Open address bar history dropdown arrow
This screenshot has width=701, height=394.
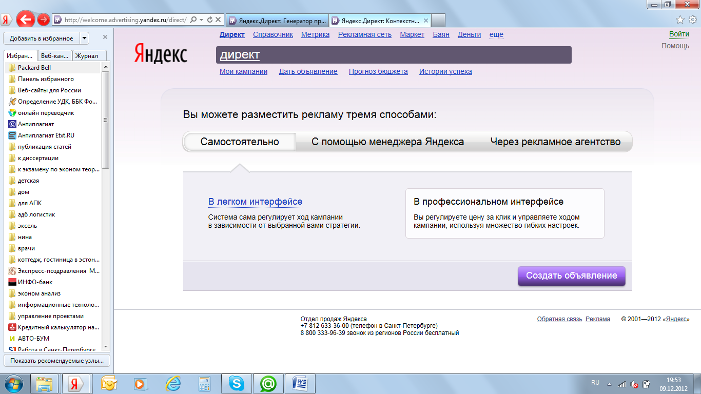pyautogui.click(x=202, y=20)
